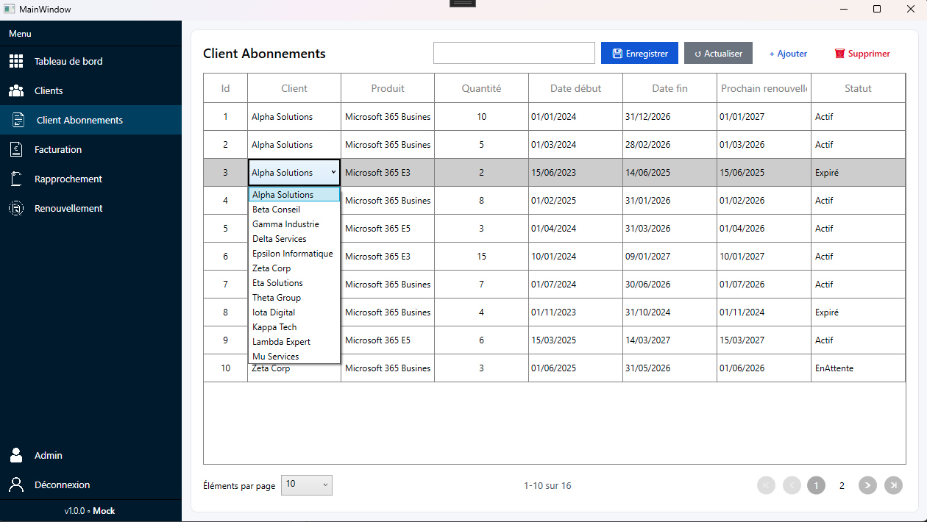Viewport: 927px width, 522px height.
Task: Click the MainWindow title bar app icon
Action: (10, 9)
